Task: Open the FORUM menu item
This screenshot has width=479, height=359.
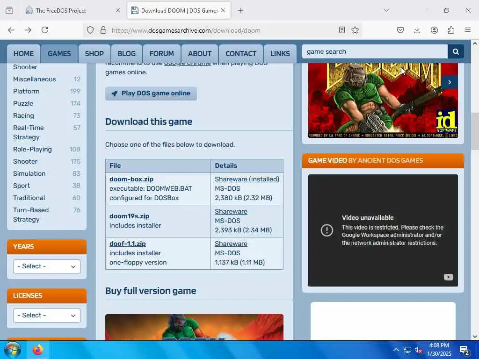Action: [x=161, y=54]
